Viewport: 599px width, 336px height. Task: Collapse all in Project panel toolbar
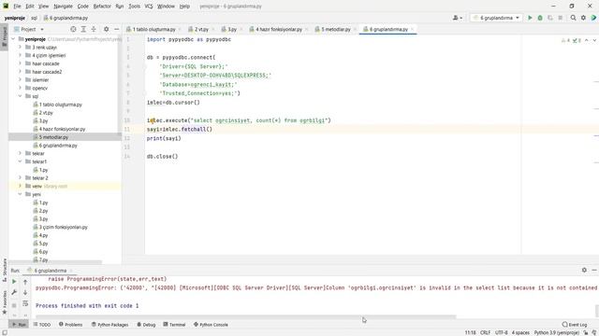pos(94,29)
